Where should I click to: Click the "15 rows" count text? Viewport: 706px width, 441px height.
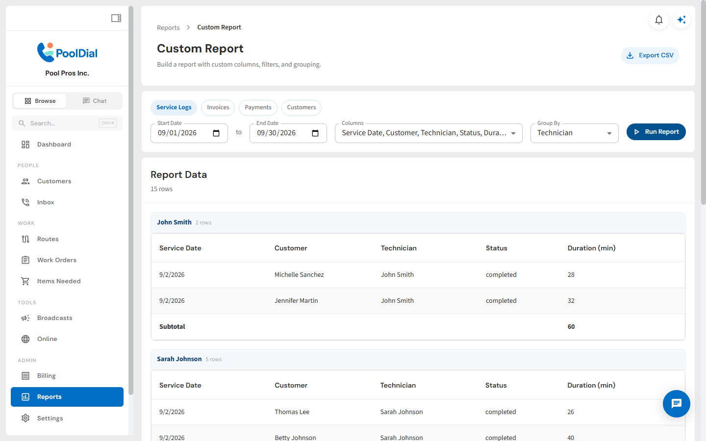tap(161, 189)
